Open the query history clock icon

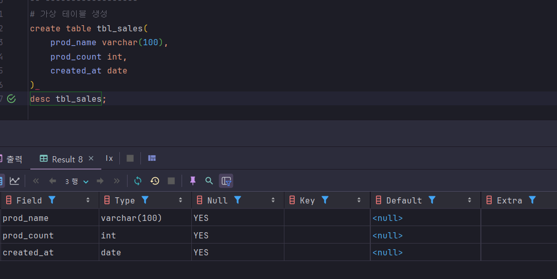point(155,181)
